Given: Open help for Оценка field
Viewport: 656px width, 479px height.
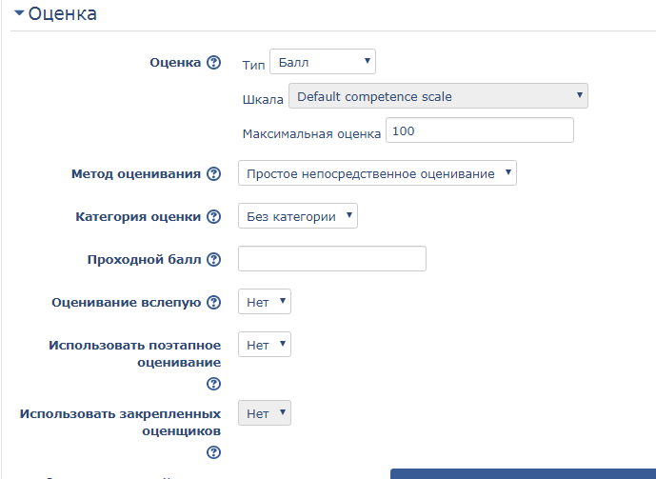Looking at the screenshot, I should [x=214, y=63].
